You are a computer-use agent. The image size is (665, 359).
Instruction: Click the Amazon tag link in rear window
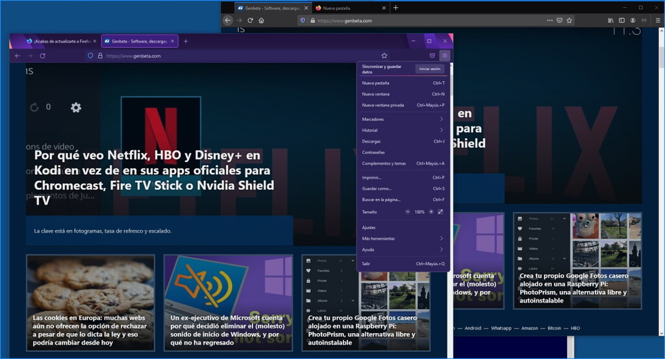(x=529, y=328)
